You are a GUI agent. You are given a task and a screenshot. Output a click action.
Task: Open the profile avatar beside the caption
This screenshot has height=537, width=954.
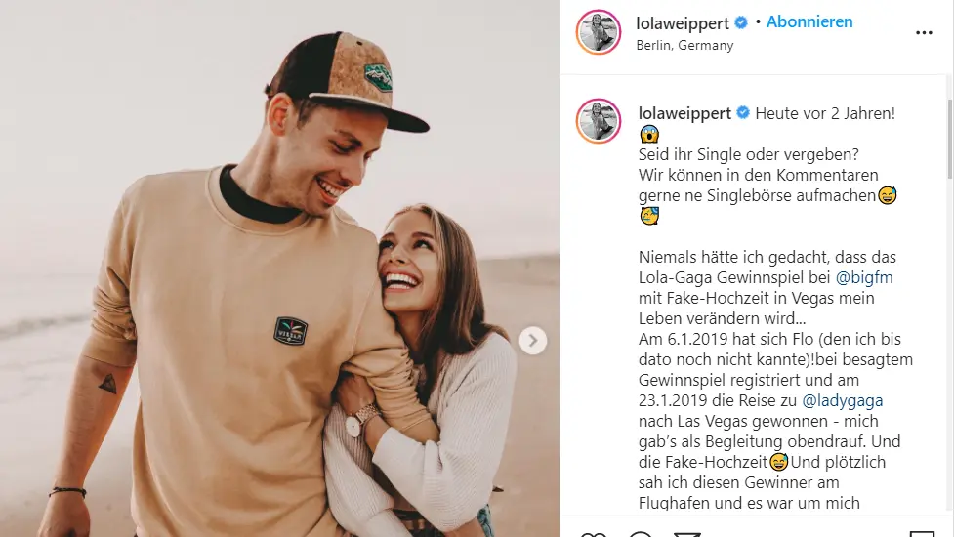(599, 120)
